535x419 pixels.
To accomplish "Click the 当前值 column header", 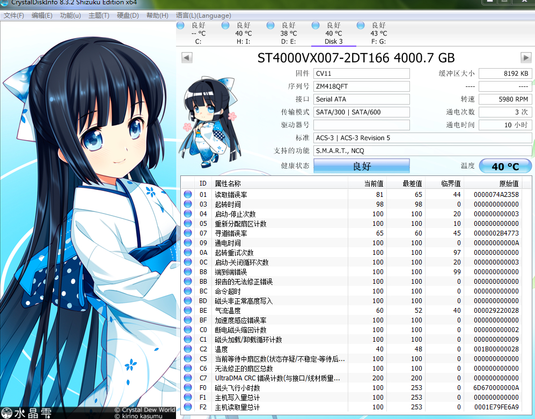I will (367, 183).
